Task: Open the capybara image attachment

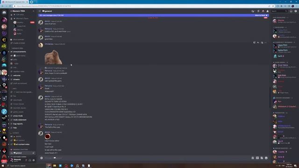Action: pos(53,57)
